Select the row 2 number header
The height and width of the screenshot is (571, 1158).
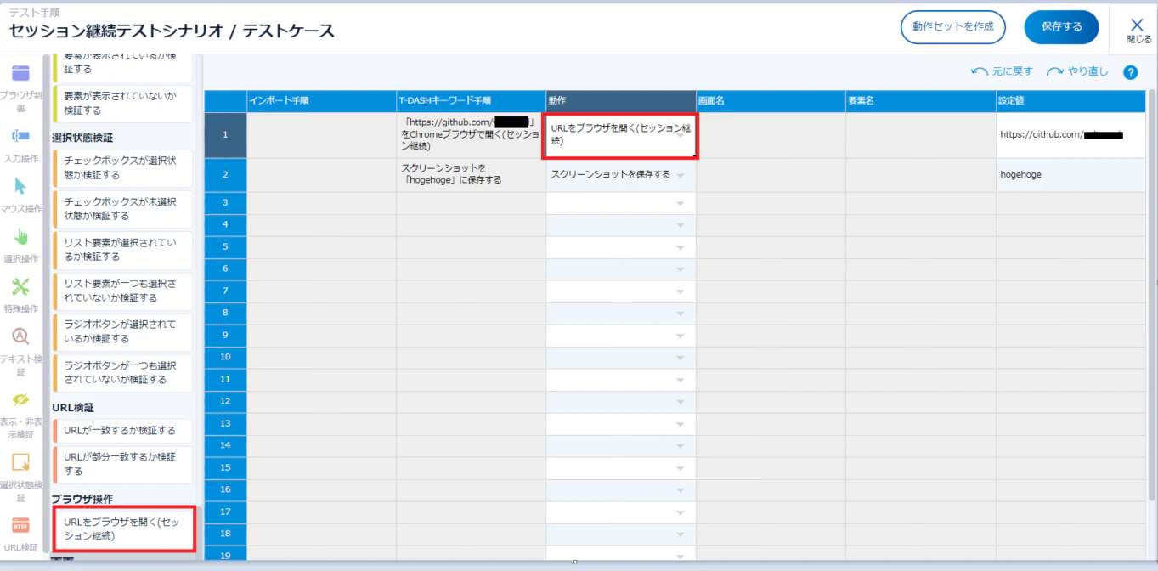coord(225,175)
